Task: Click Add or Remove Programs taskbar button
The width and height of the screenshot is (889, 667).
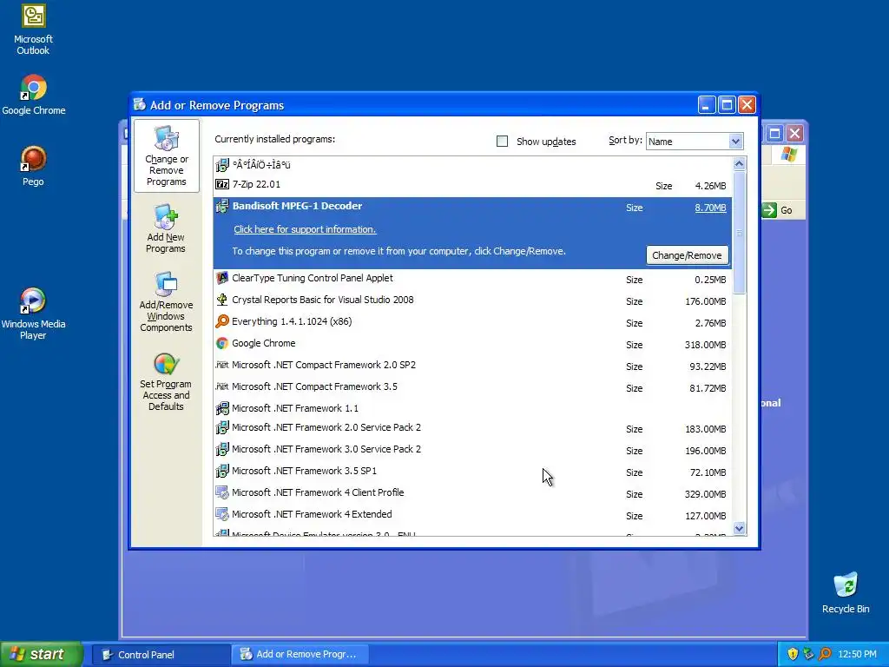Action: point(300,655)
